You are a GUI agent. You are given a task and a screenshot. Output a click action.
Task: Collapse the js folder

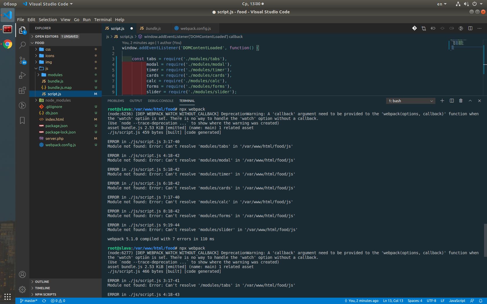coord(66,68)
